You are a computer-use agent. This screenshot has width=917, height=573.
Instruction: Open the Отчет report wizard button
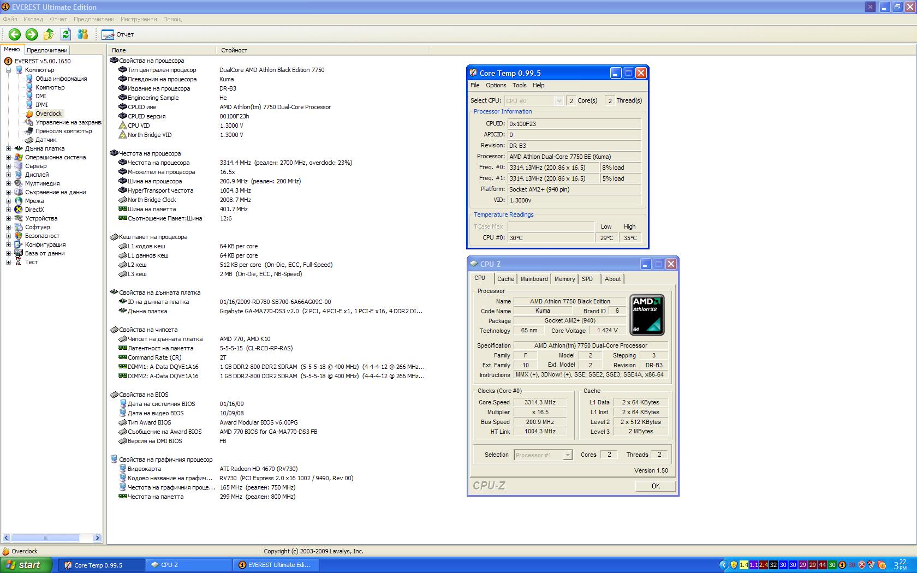click(x=118, y=34)
